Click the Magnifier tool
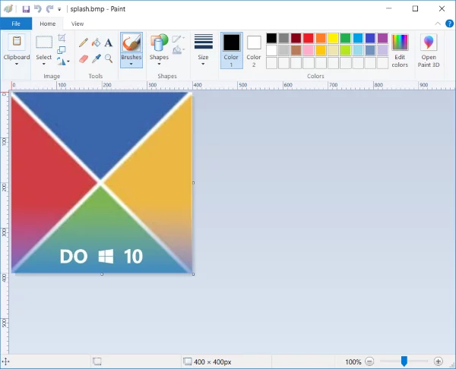Viewport: 456px width, 369px height. pos(109,58)
